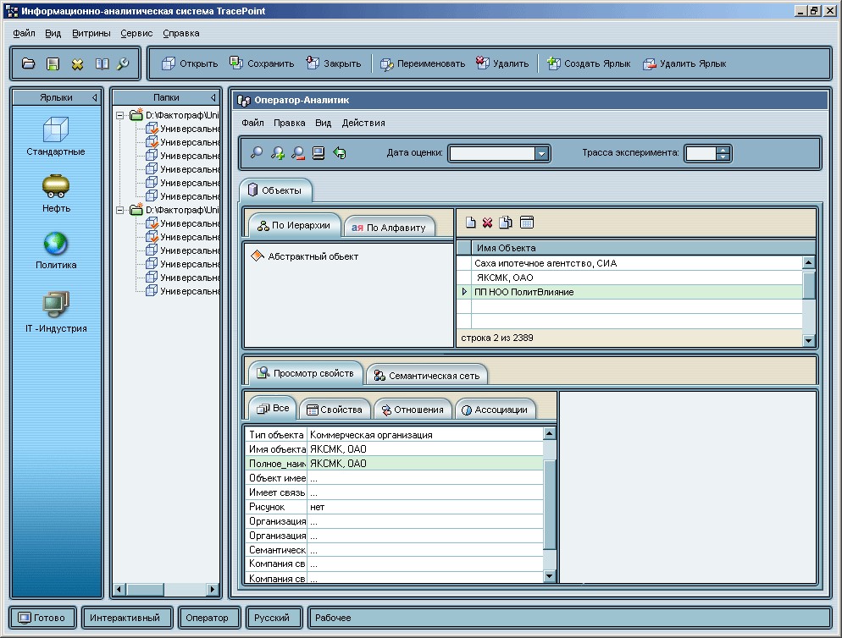Click the Трасса эксперимента spinner arrows
Viewport: 842px width, 638px height.
(x=723, y=154)
